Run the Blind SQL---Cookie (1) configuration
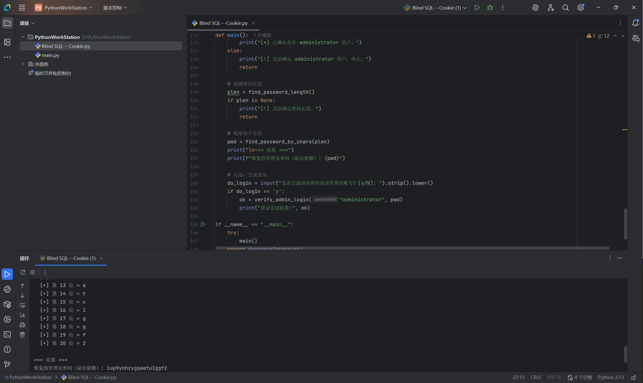This screenshot has width=643, height=383. [x=477, y=8]
